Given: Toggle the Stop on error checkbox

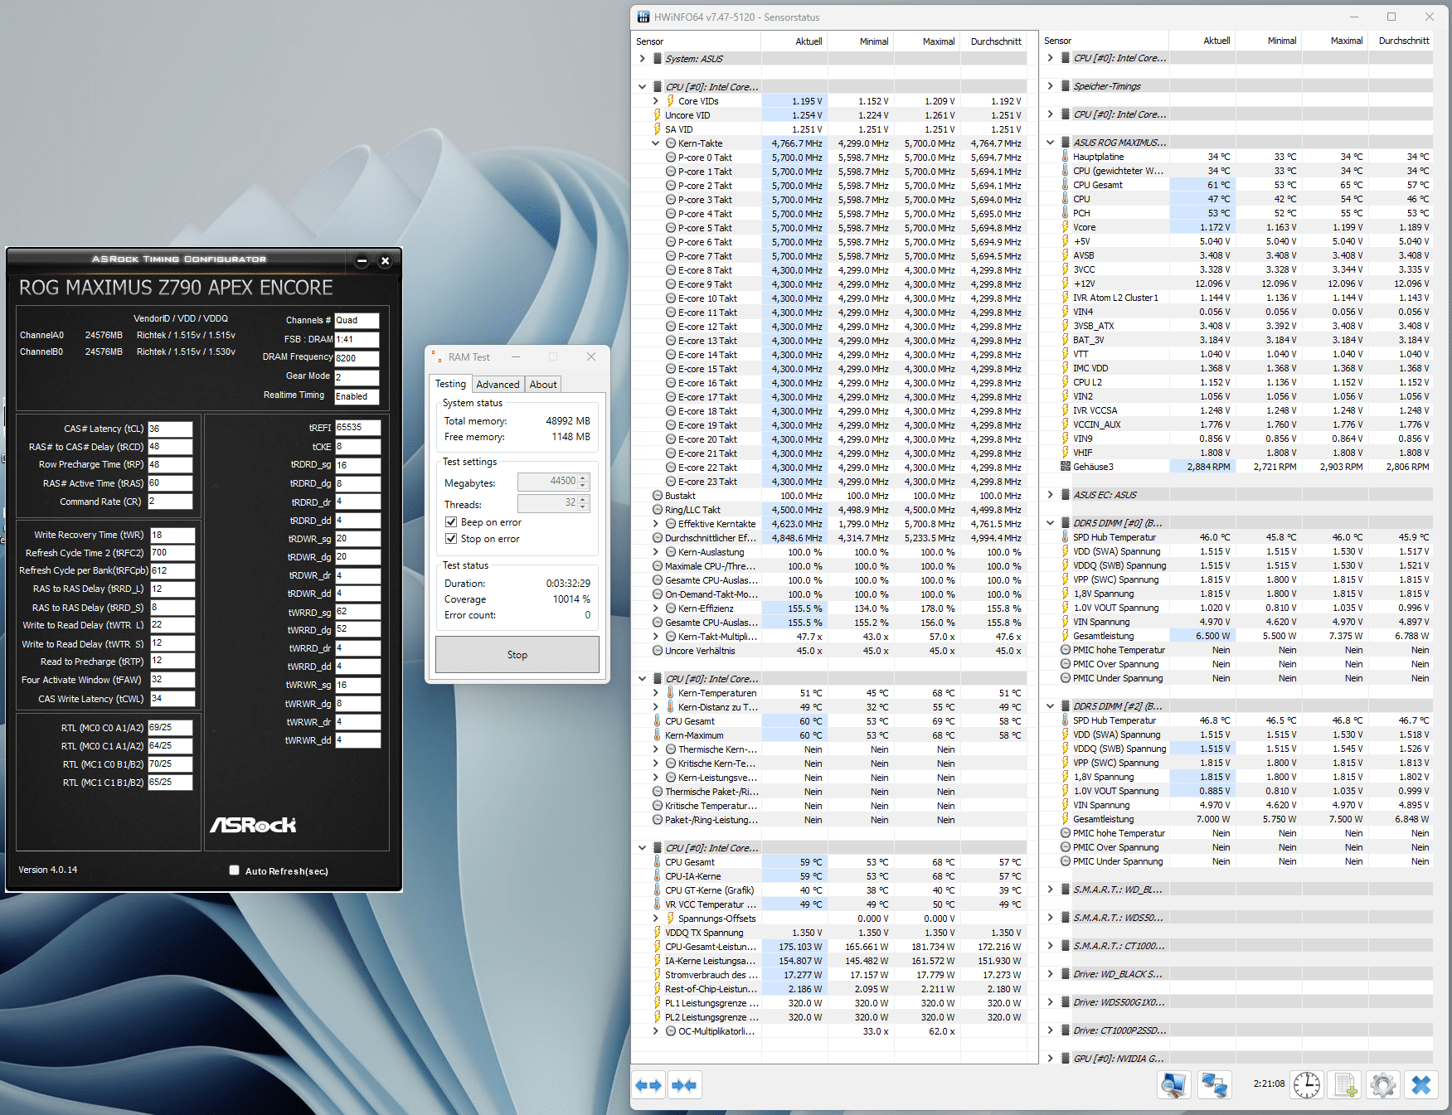Looking at the screenshot, I should 451,539.
